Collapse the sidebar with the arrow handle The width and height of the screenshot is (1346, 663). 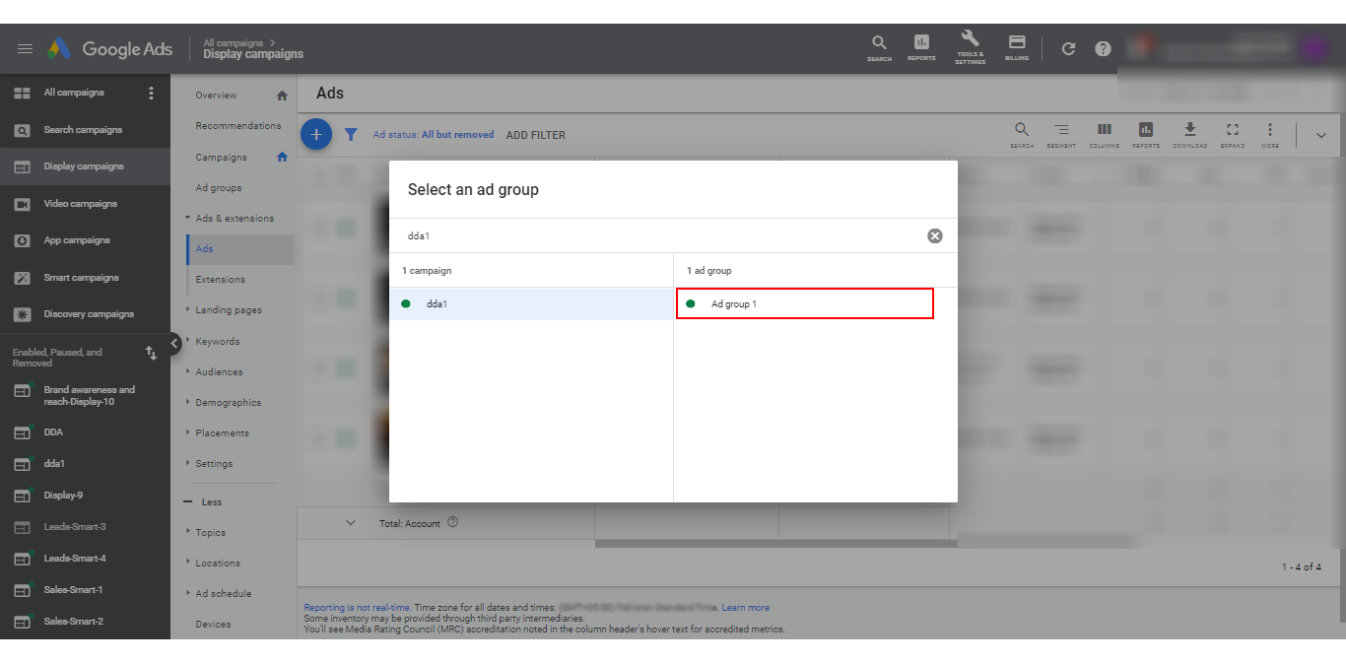[x=173, y=343]
